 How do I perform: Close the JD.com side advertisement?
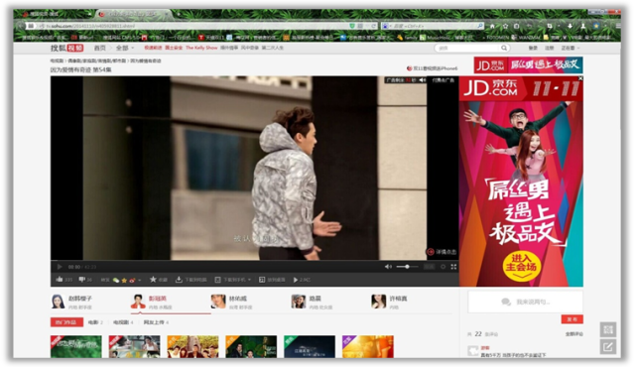(x=580, y=78)
